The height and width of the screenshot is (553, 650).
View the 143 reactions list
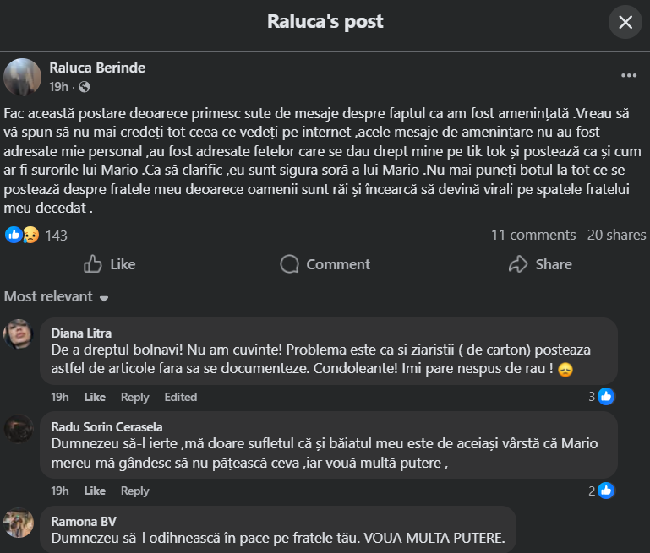(x=56, y=236)
